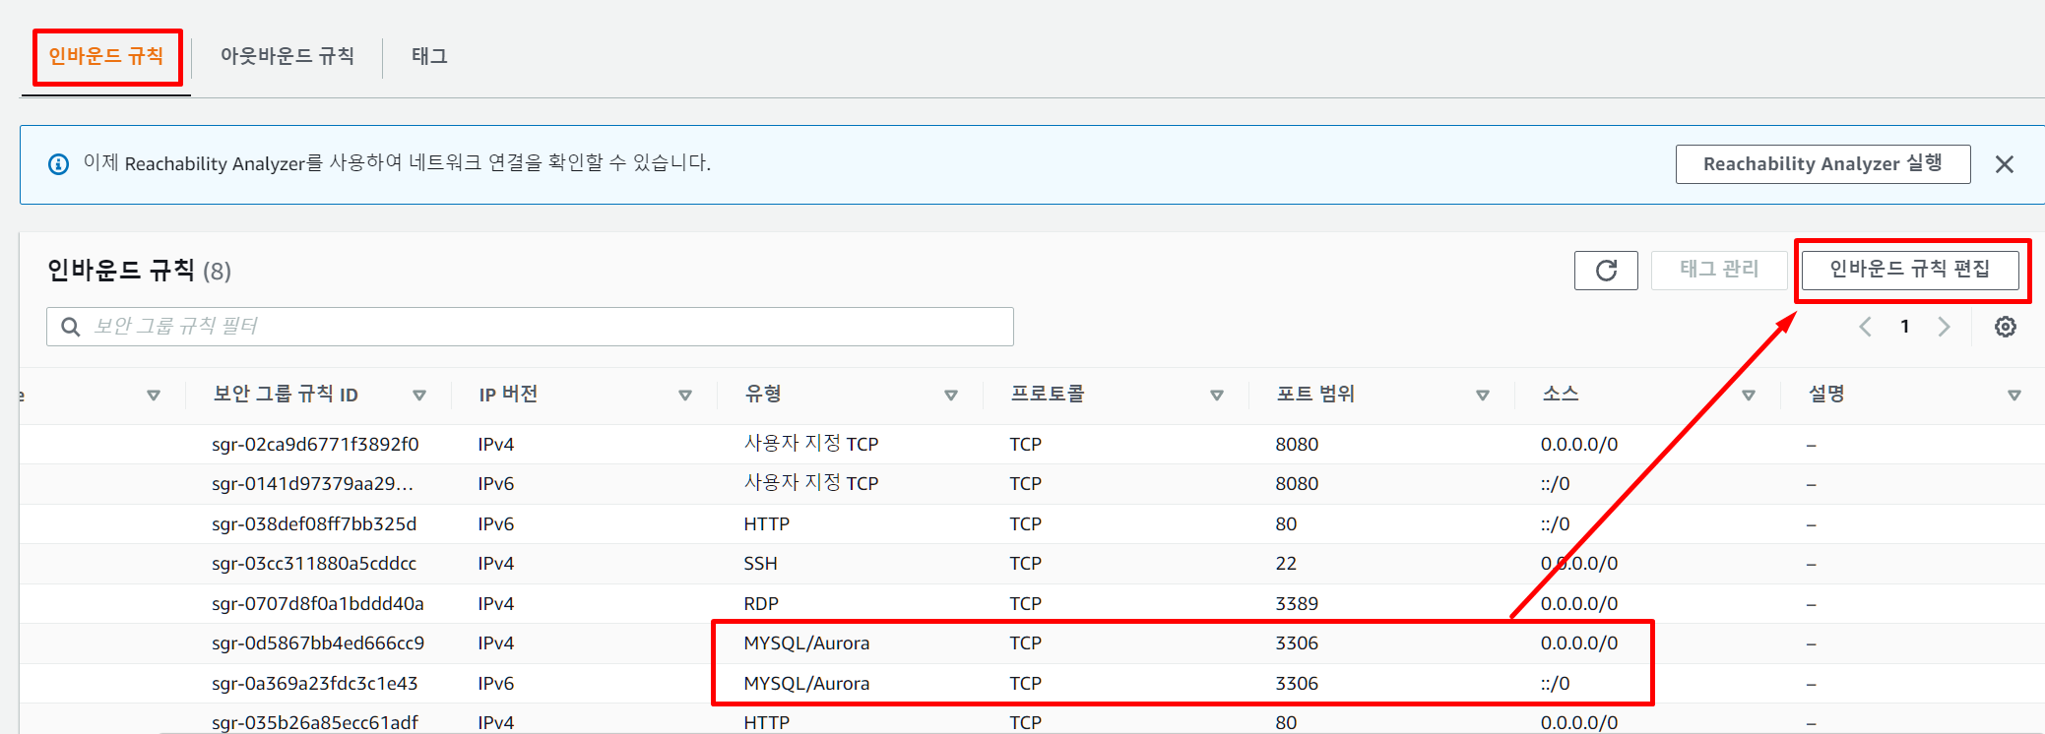Go to previous page of rules

coord(1865,327)
